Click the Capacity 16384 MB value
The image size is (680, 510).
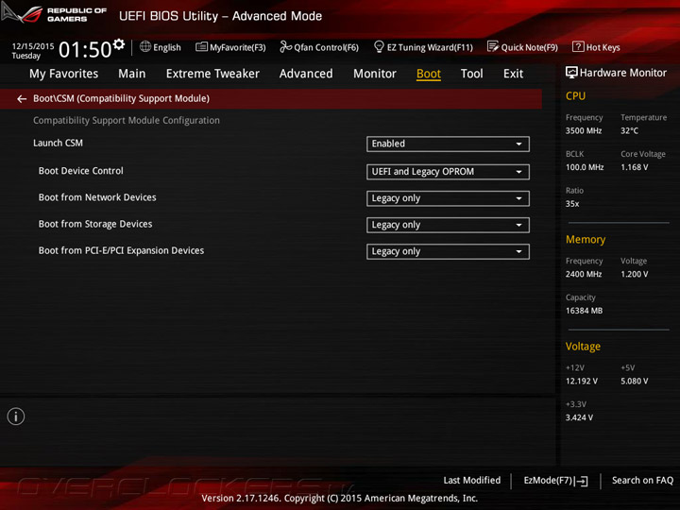pyautogui.click(x=584, y=311)
